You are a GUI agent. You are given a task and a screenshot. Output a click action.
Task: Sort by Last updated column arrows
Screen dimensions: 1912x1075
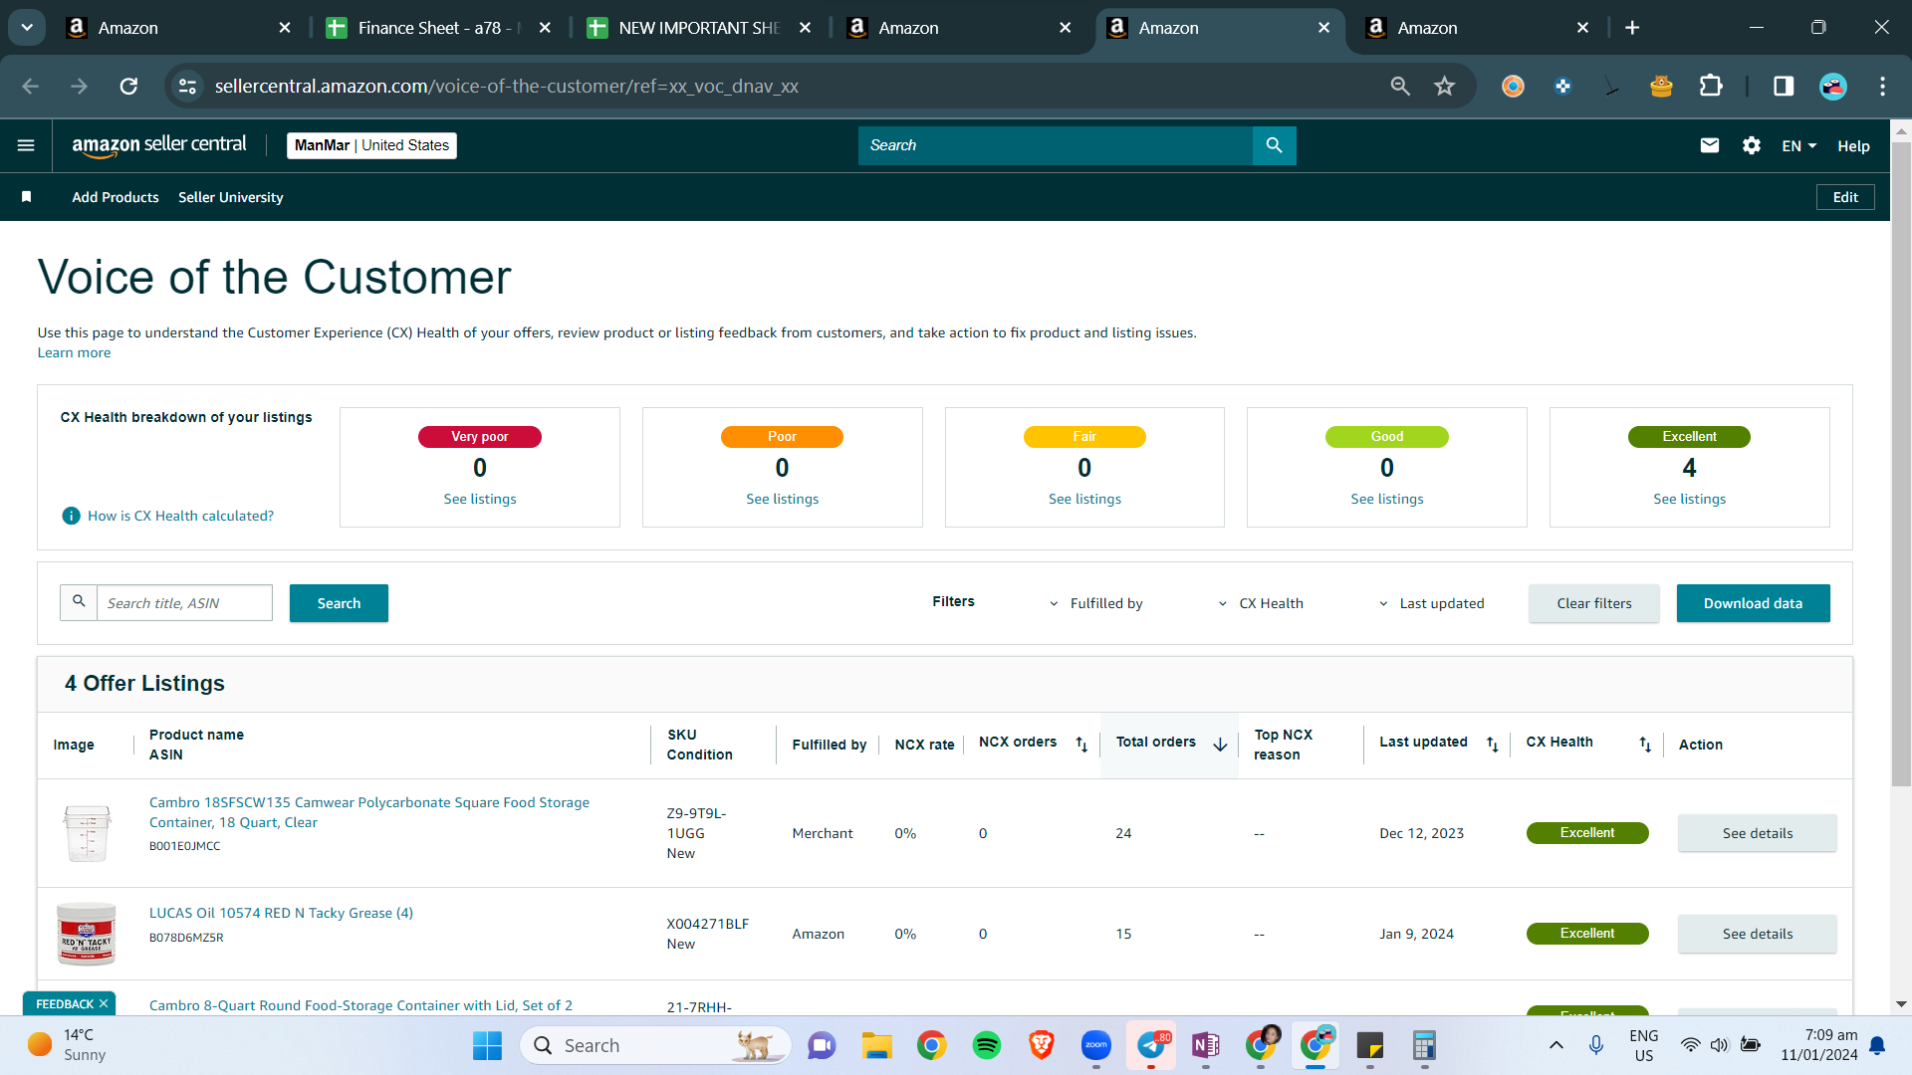tap(1492, 745)
